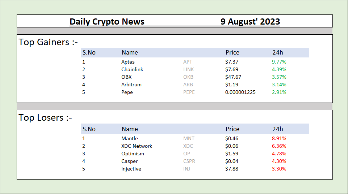The height and width of the screenshot is (194, 348).
Task: Select the Arbitrum name cell
Action: [131, 85]
